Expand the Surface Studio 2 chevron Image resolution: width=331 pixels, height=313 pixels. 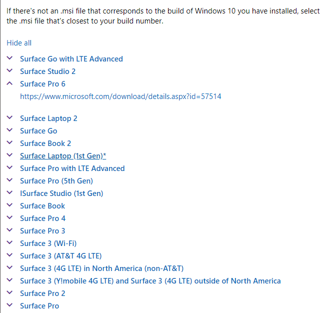click(x=10, y=71)
